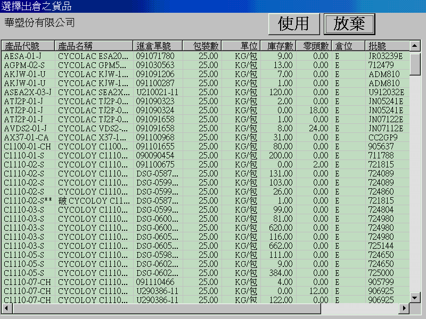Select row AGPM-02-S
426x319 pixels.
pyautogui.click(x=206, y=65)
